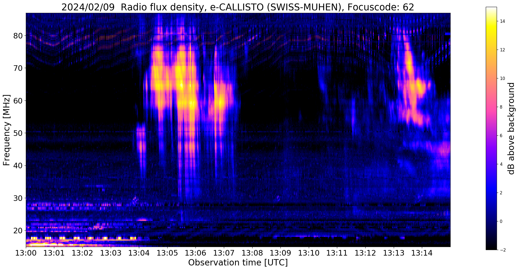
Task: Click the 70 MHz frequency tick label
Action: (x=18, y=68)
